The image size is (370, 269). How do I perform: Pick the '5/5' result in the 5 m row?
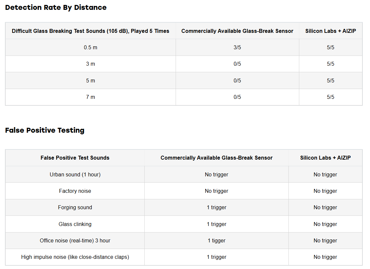tap(331, 80)
